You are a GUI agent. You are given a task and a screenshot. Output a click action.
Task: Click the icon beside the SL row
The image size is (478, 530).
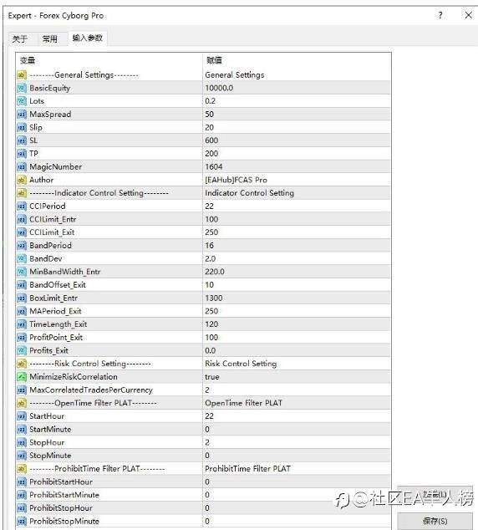[22, 140]
